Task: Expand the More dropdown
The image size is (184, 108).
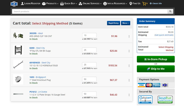Action: [x=126, y=23]
